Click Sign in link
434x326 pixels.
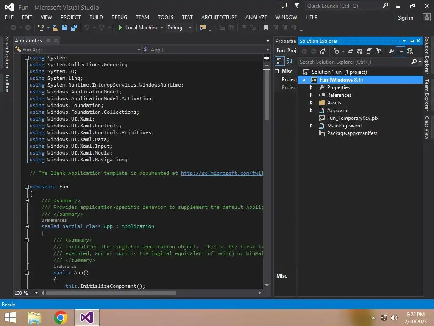coord(405,18)
